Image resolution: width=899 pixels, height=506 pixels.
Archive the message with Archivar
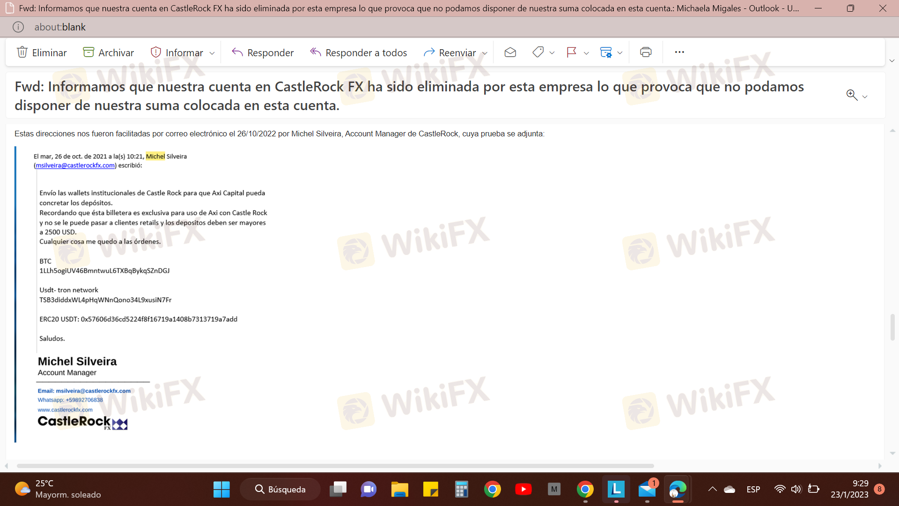click(108, 52)
